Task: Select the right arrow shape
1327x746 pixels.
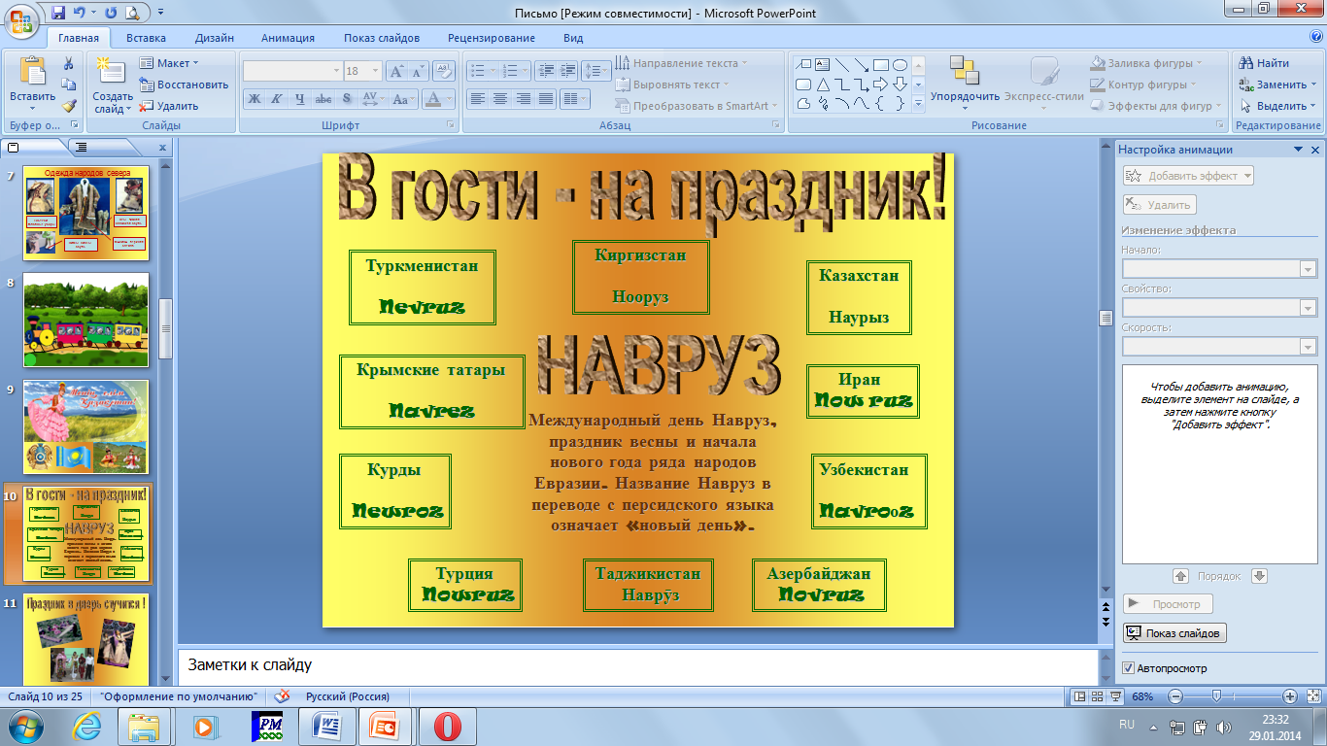Action: coord(881,85)
